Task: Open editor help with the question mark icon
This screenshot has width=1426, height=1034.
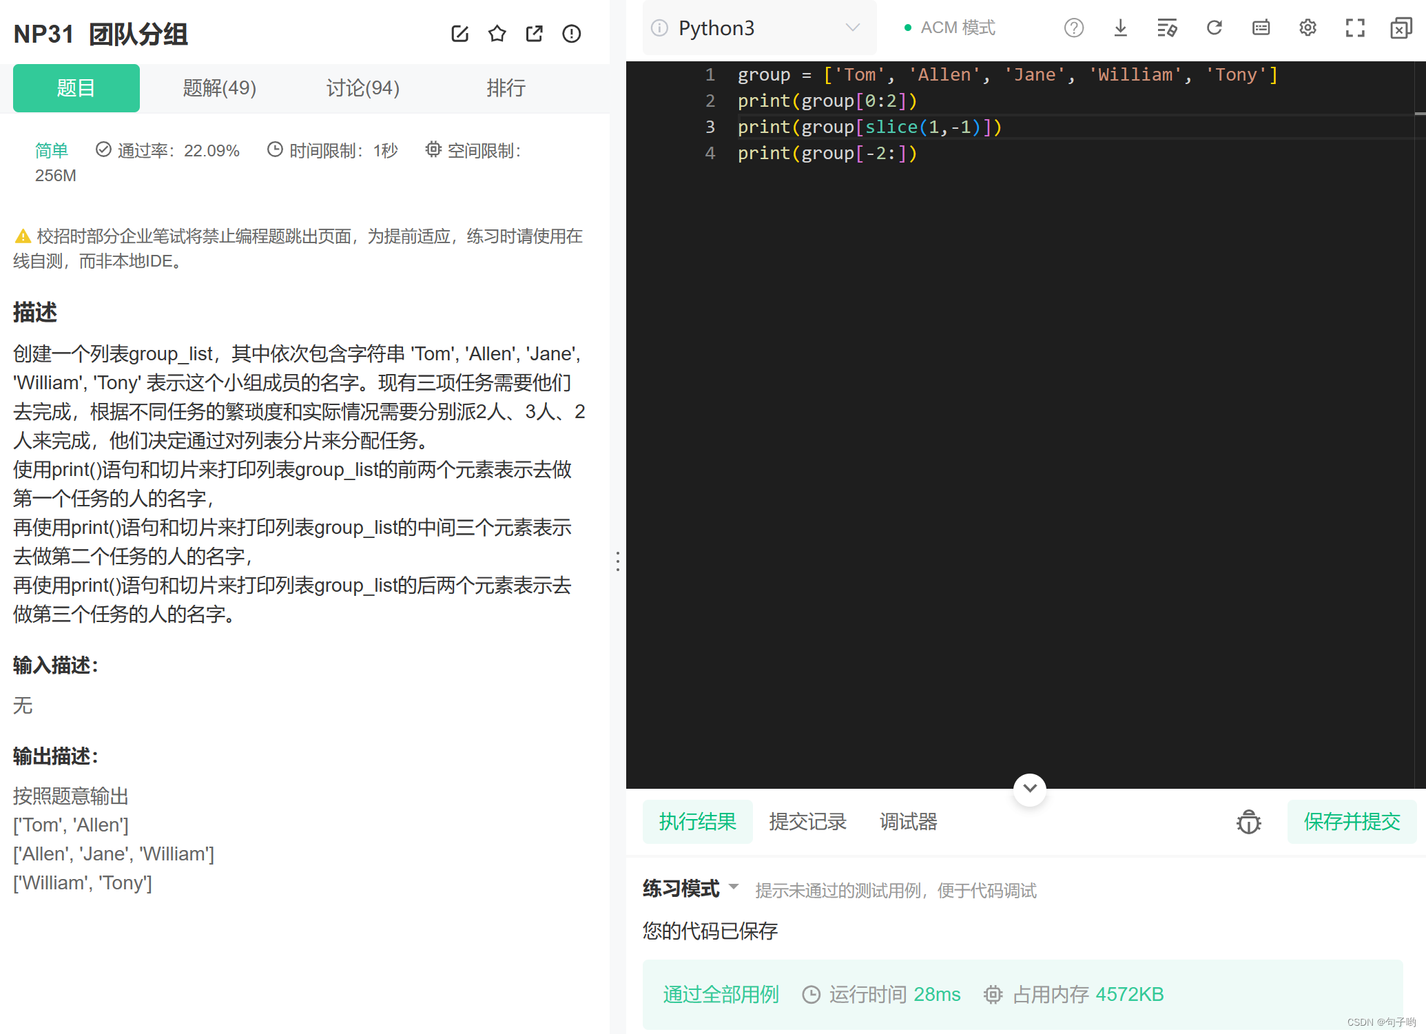Action: (x=1073, y=28)
